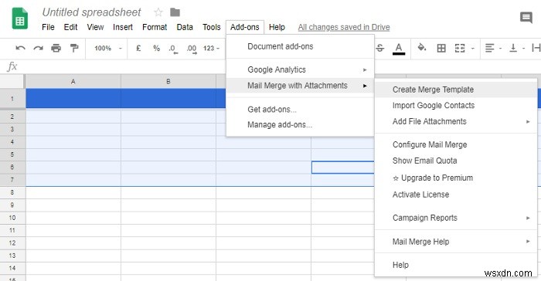This screenshot has height=281, width=541.
Task: Close the Add-ons menu
Action: click(245, 27)
